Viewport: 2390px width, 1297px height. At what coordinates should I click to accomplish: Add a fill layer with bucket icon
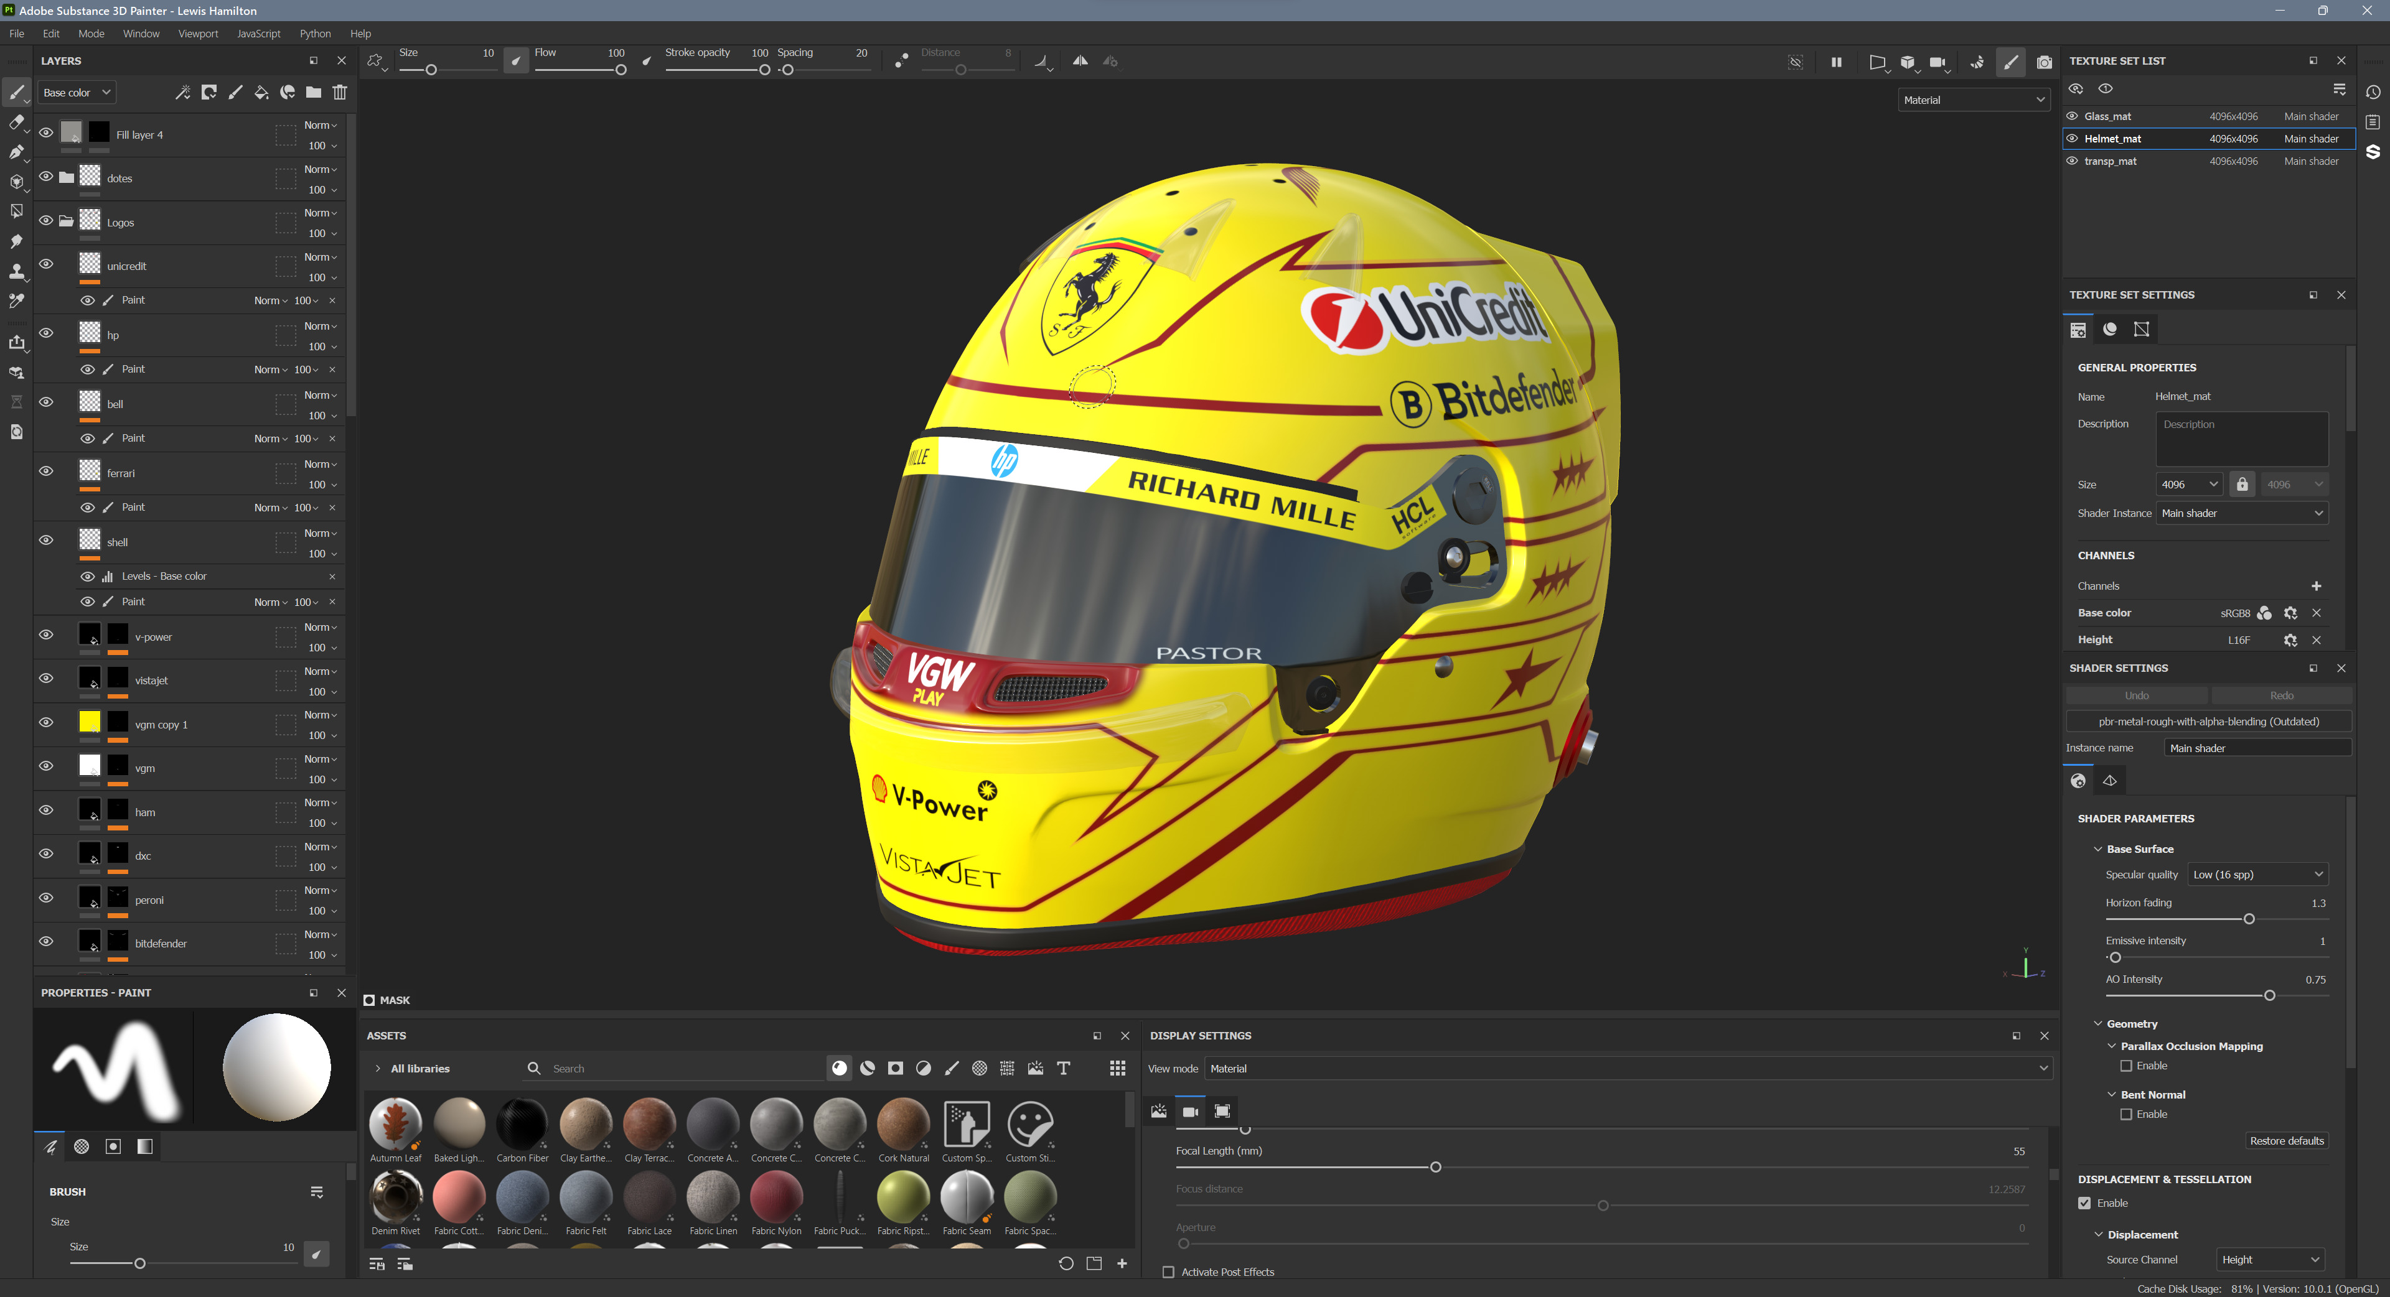tap(261, 93)
